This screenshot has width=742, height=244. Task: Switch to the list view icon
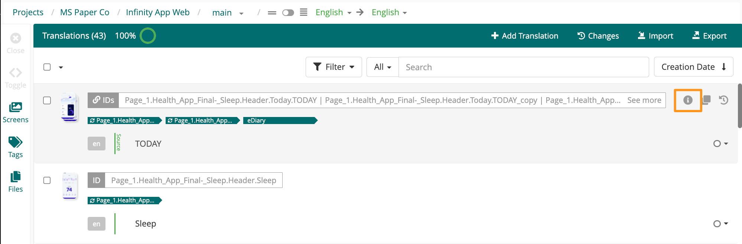(x=303, y=12)
